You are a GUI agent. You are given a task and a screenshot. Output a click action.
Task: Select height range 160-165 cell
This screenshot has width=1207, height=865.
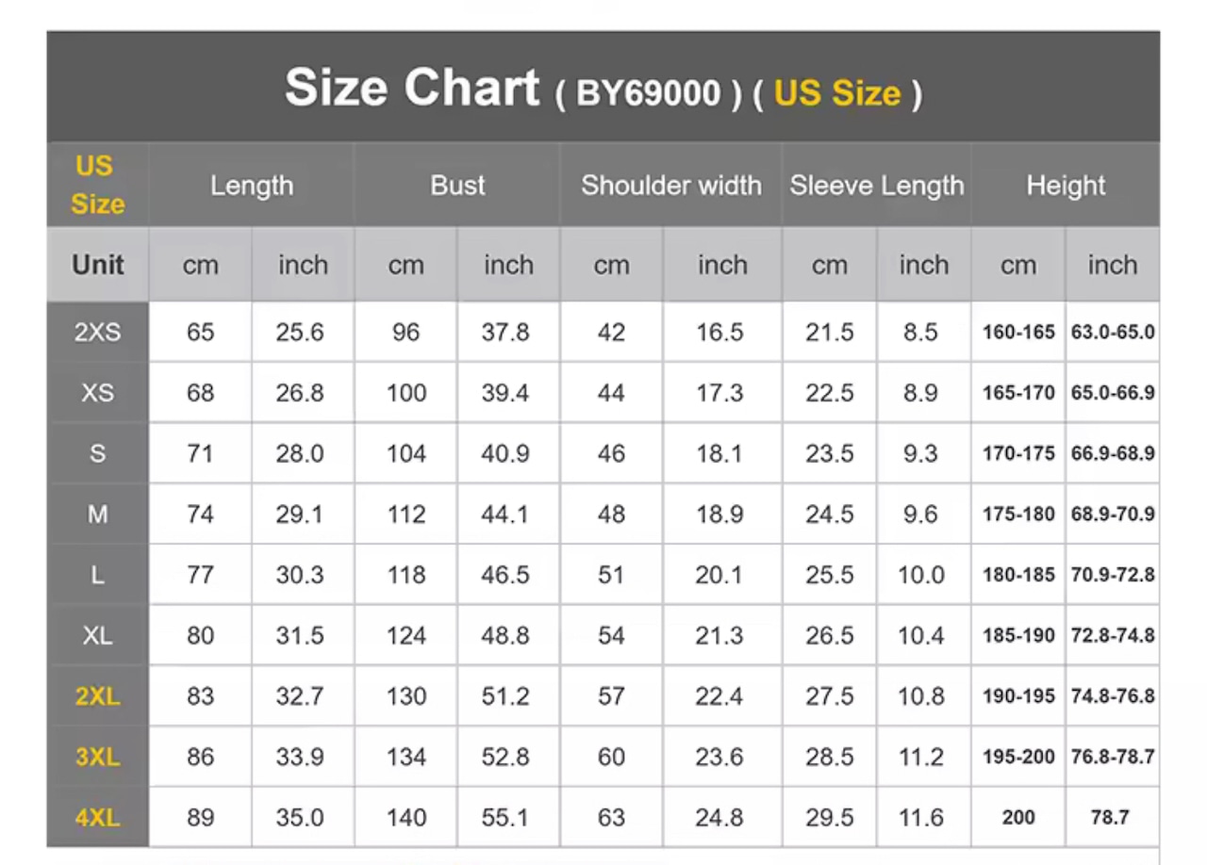tap(1018, 333)
